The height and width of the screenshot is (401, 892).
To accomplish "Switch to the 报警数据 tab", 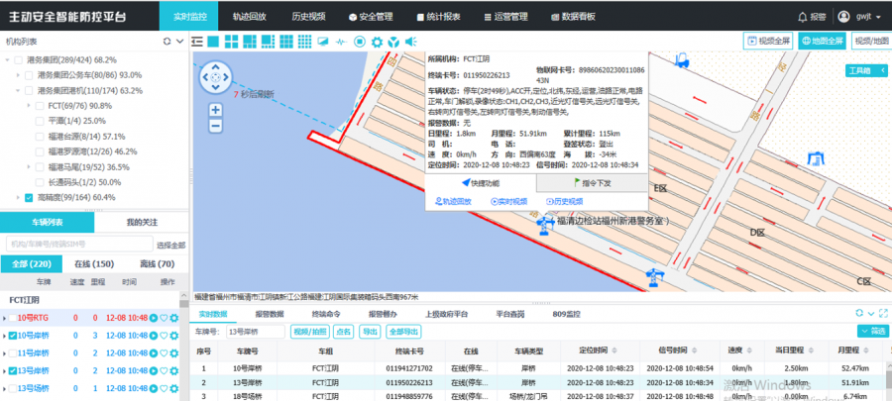I will [270, 314].
